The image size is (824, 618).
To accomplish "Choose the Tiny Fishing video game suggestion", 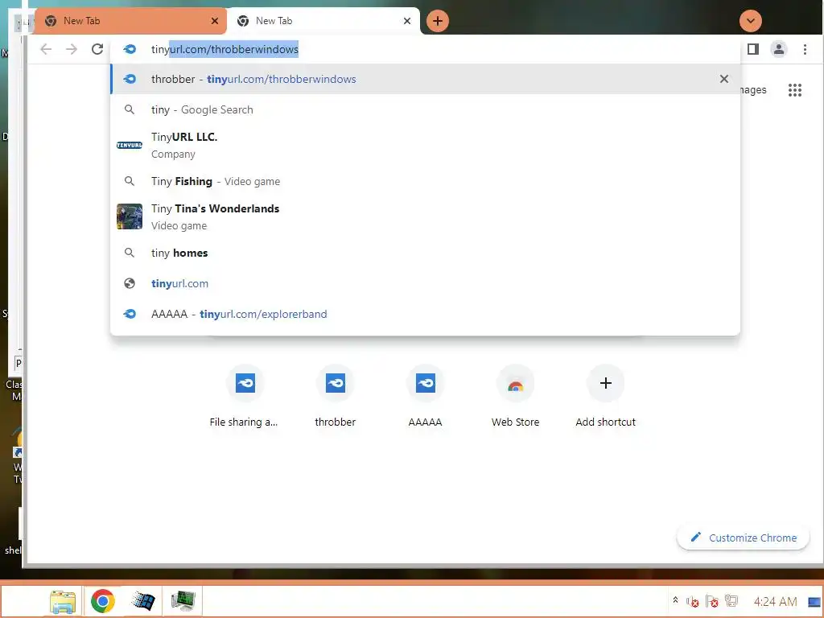I will point(425,181).
